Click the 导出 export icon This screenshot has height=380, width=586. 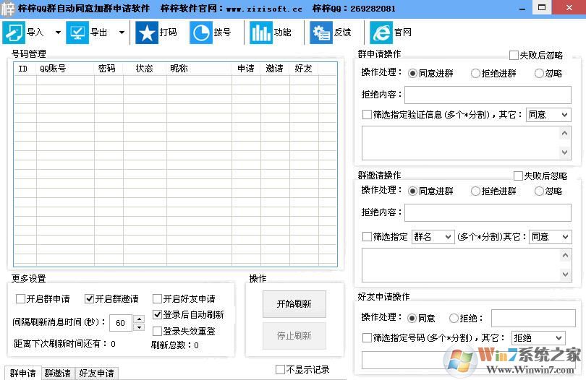[x=77, y=33]
